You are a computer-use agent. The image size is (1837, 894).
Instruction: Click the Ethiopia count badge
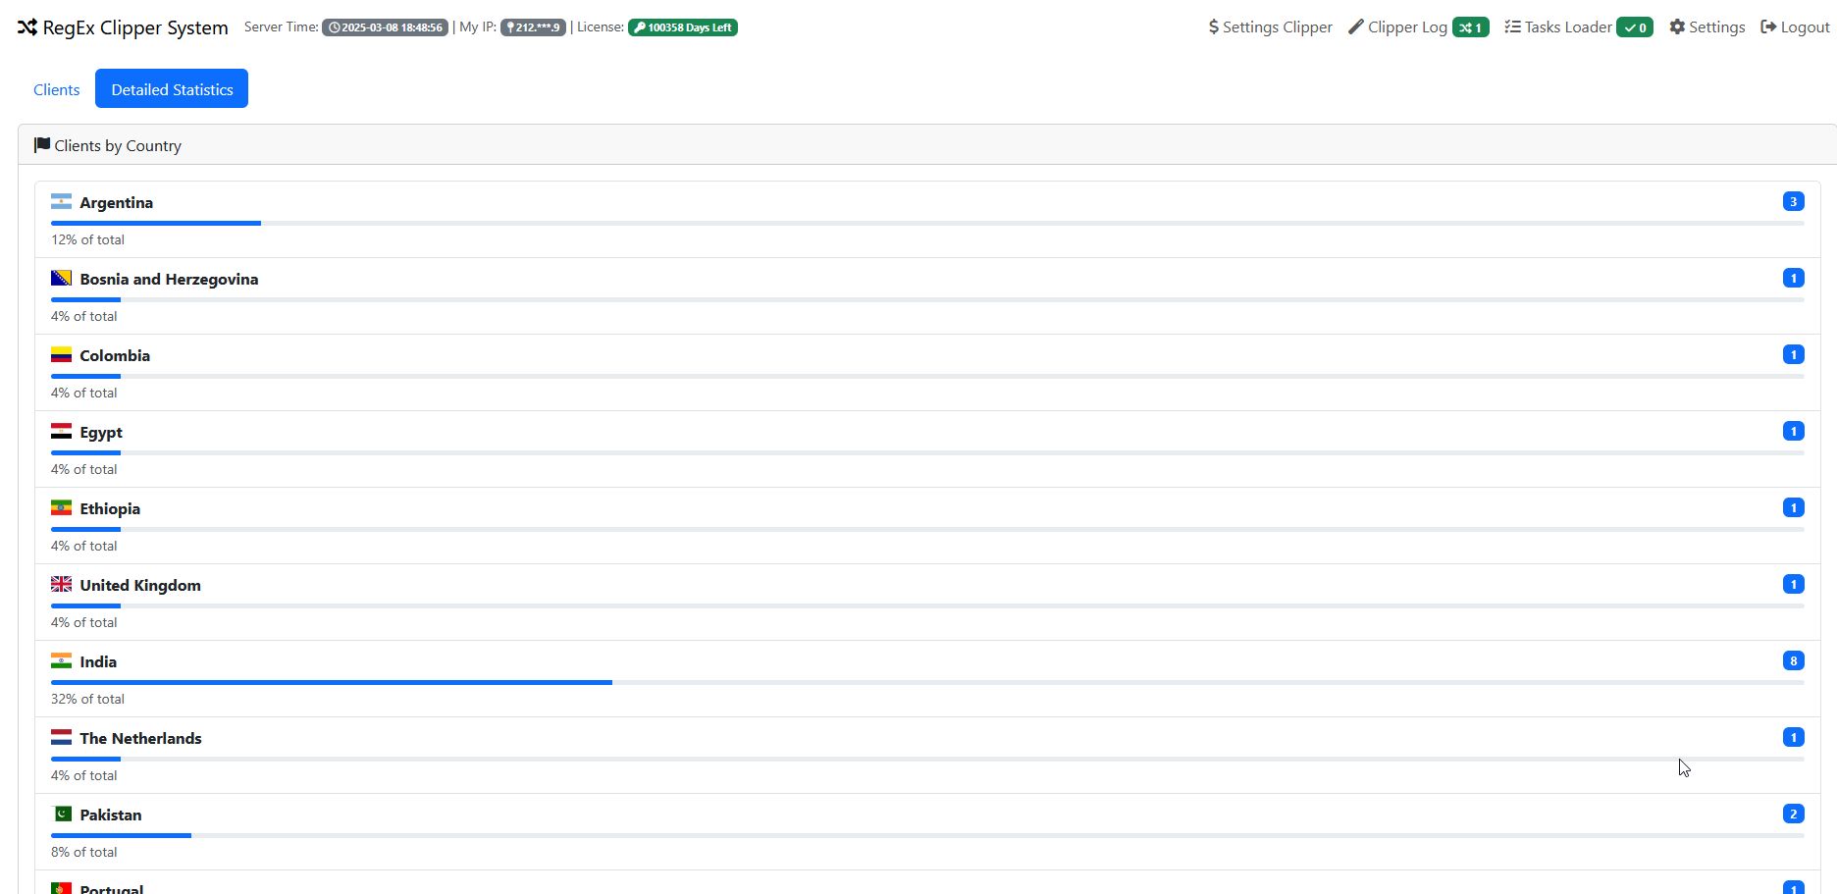[1793, 507]
